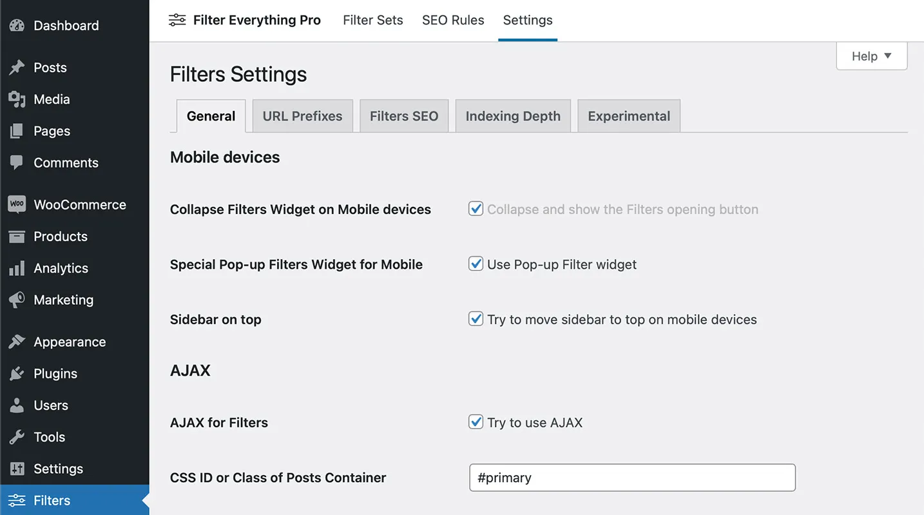Uncheck Use Pop-up Filter widget
924x515 pixels.
tap(476, 264)
